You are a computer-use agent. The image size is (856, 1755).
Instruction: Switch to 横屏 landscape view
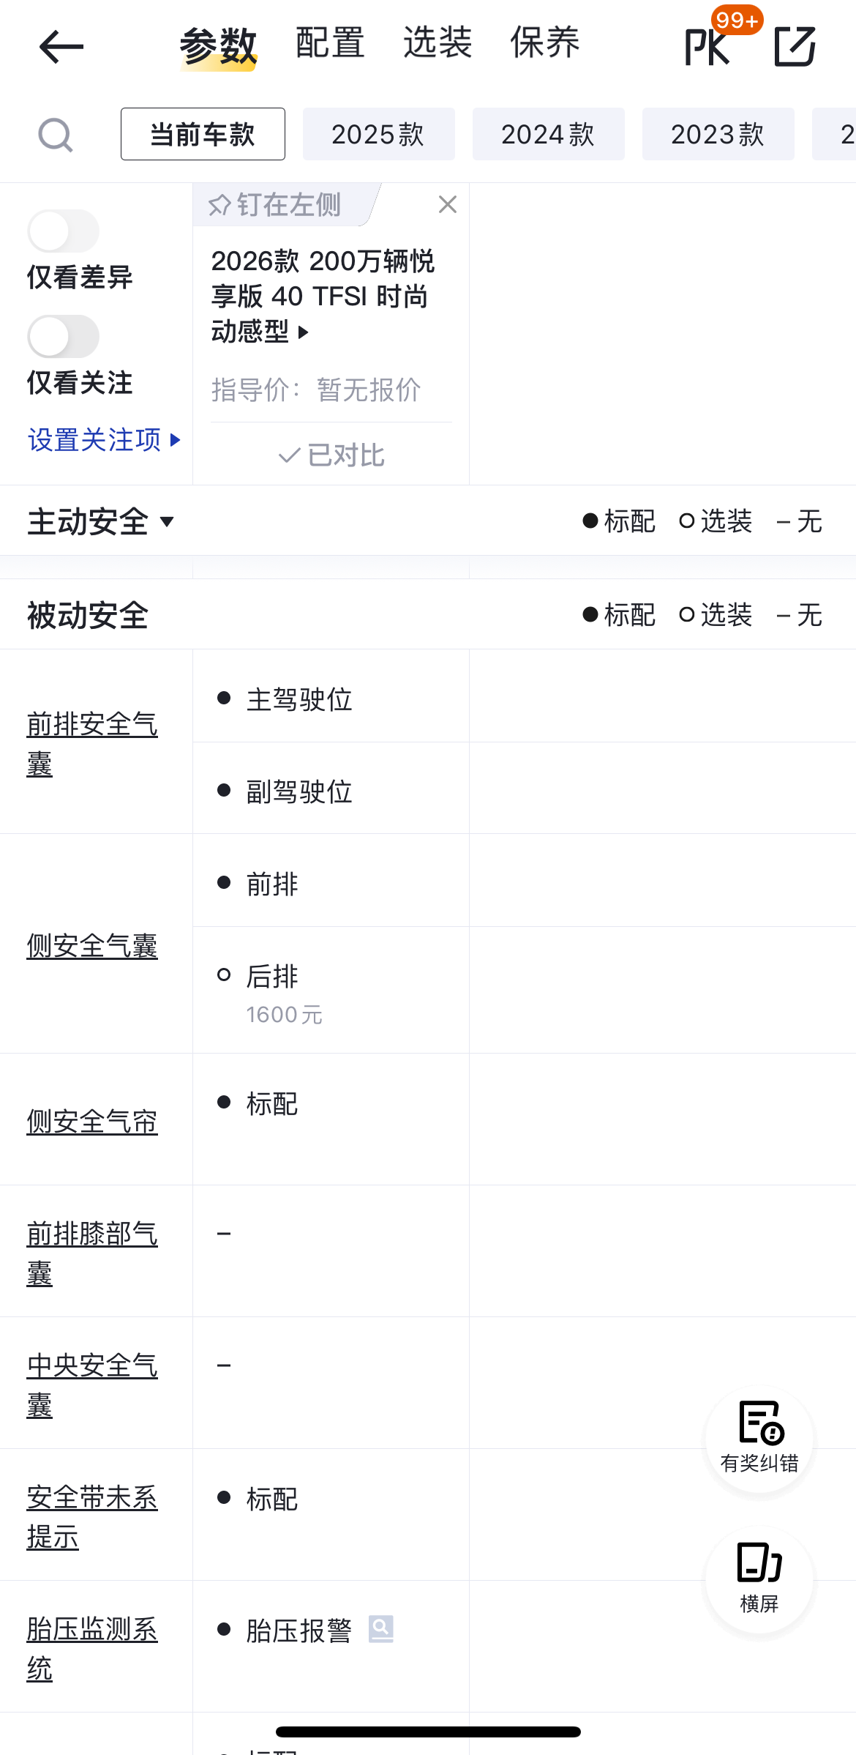pyautogui.click(x=759, y=1579)
